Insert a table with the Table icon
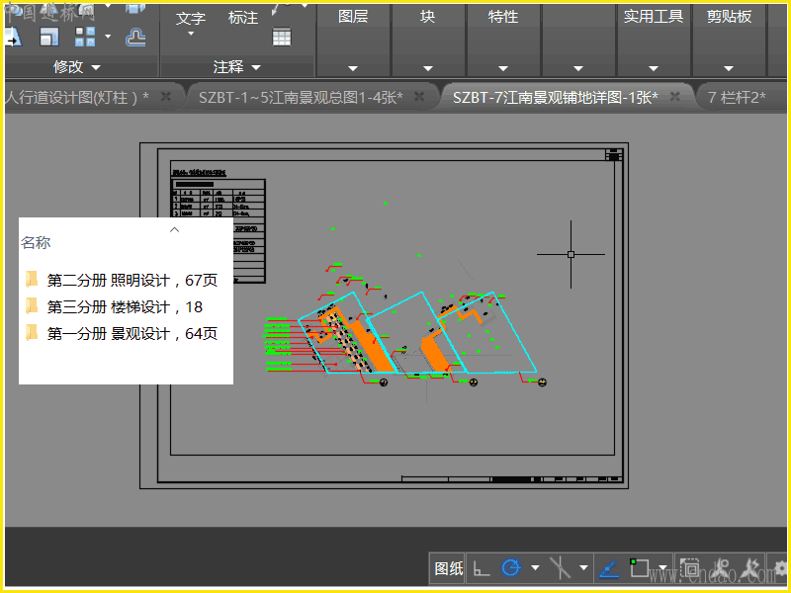 pos(282,37)
